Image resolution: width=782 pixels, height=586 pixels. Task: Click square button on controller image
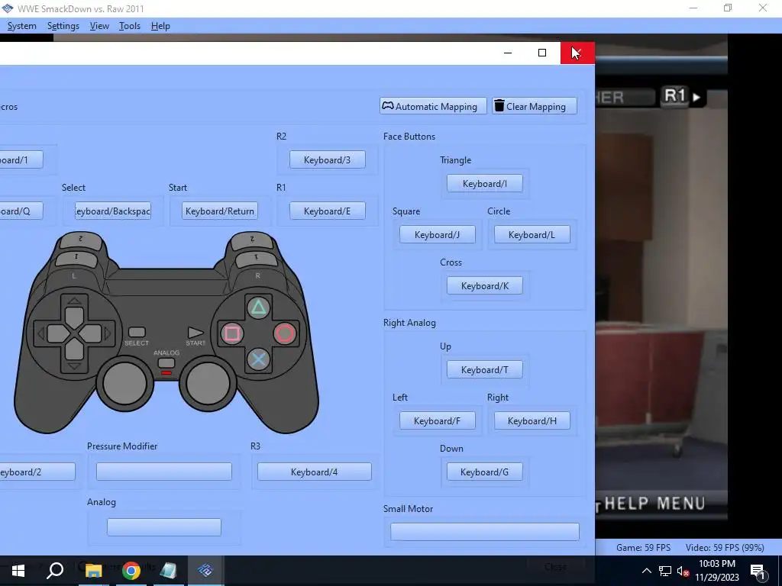pyautogui.click(x=232, y=333)
